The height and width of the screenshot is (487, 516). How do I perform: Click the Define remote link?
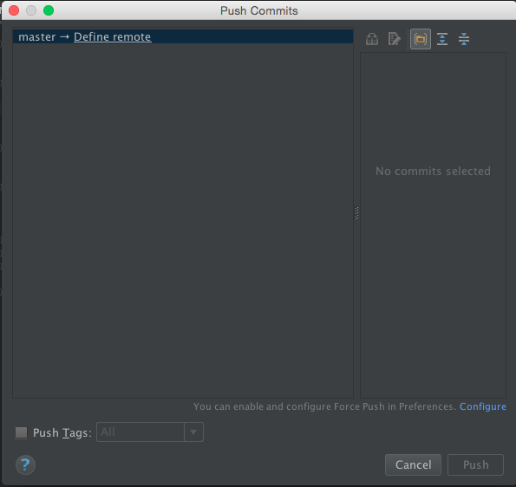112,37
